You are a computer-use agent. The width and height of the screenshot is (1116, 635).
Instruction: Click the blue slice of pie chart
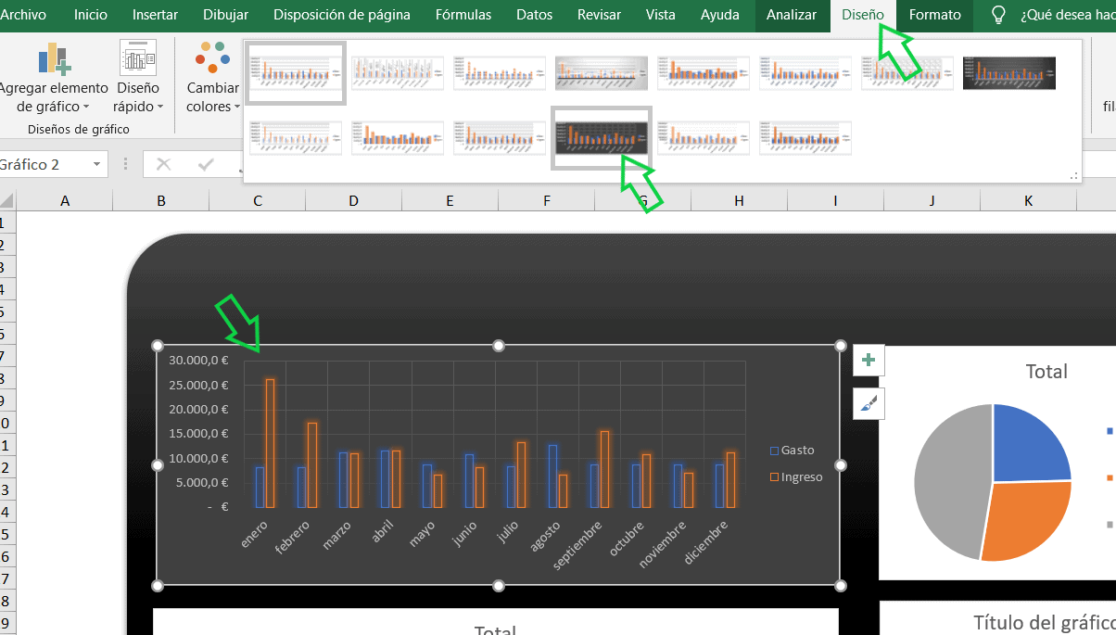pos(1027,447)
